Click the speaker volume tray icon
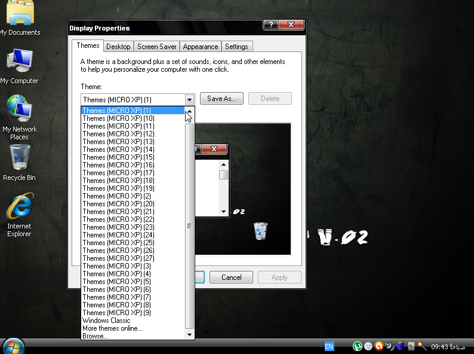474x354 pixels. [390, 346]
